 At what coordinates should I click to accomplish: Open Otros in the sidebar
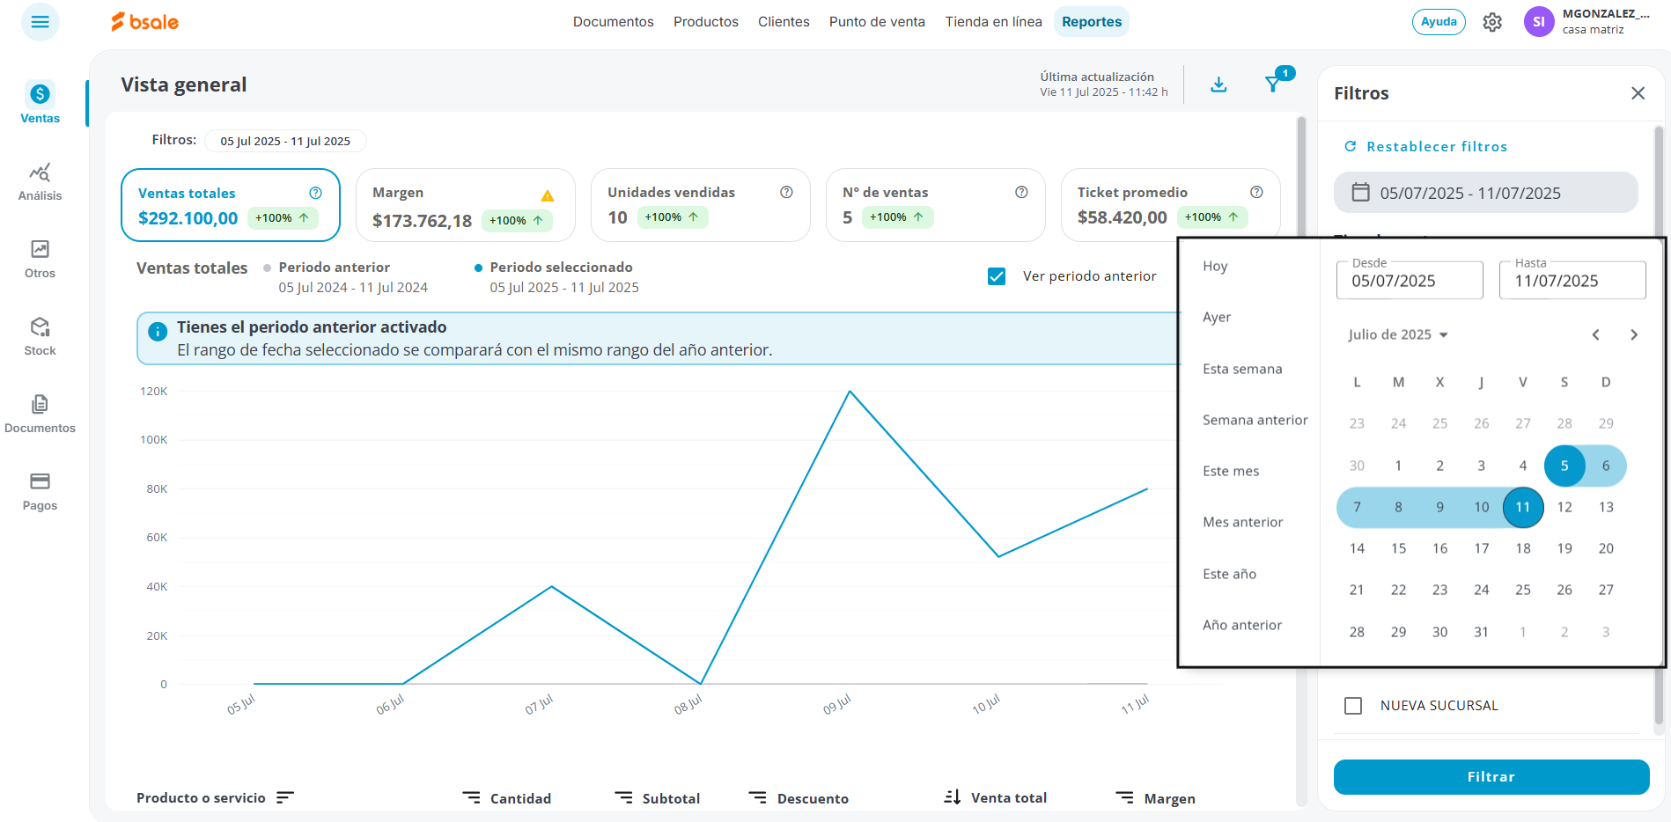click(40, 259)
